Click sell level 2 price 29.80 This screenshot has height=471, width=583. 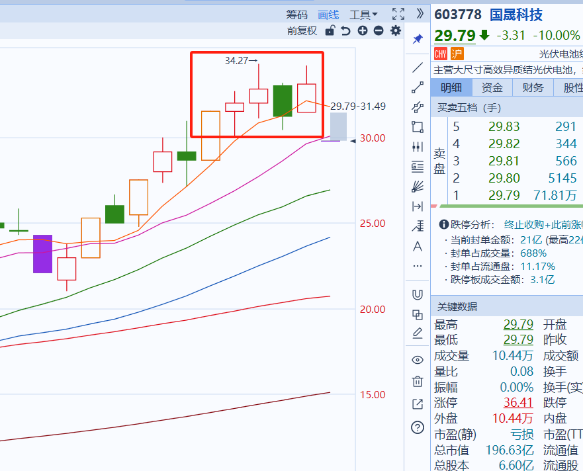coord(504,178)
